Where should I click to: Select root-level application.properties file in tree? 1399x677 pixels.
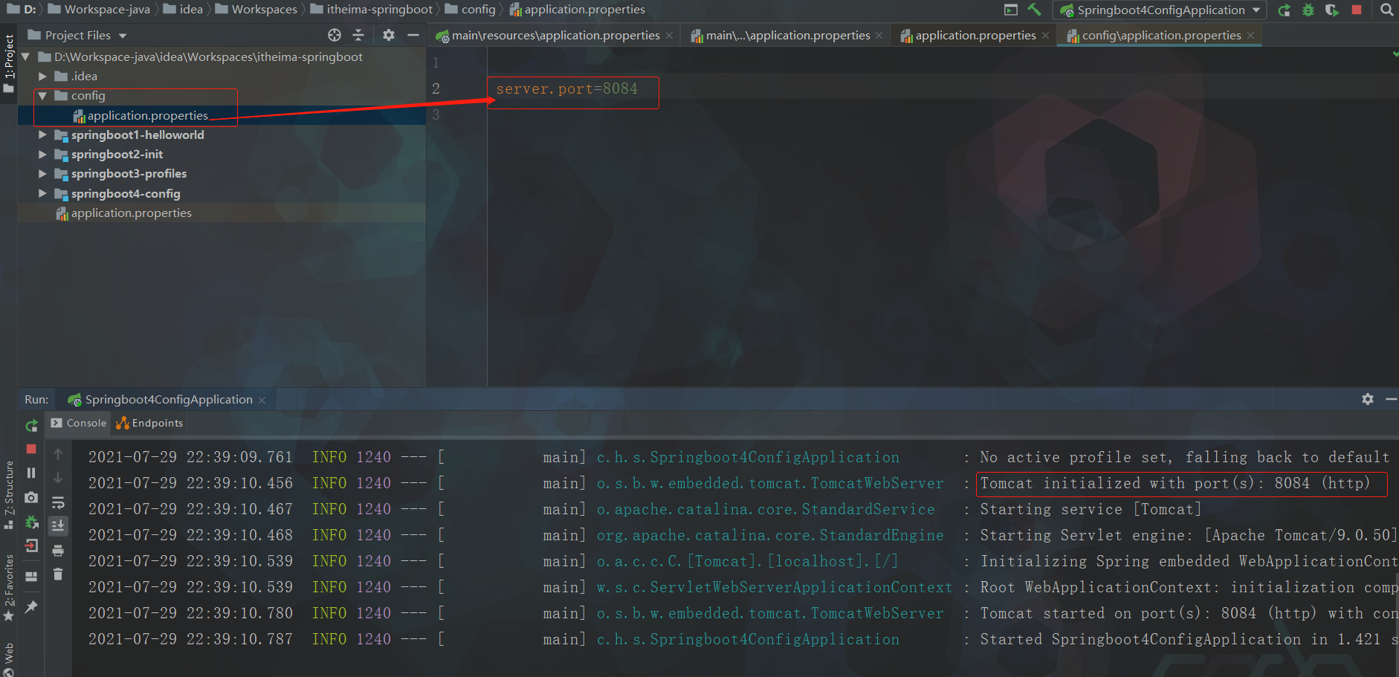pyautogui.click(x=124, y=213)
